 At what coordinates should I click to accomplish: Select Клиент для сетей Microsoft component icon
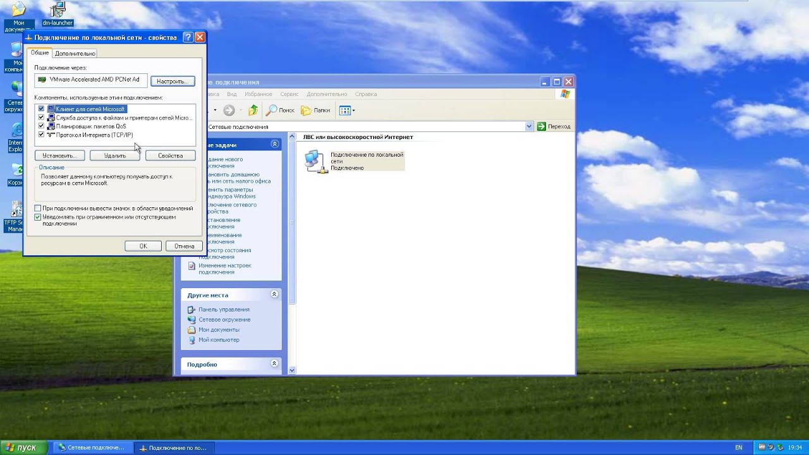click(x=51, y=109)
